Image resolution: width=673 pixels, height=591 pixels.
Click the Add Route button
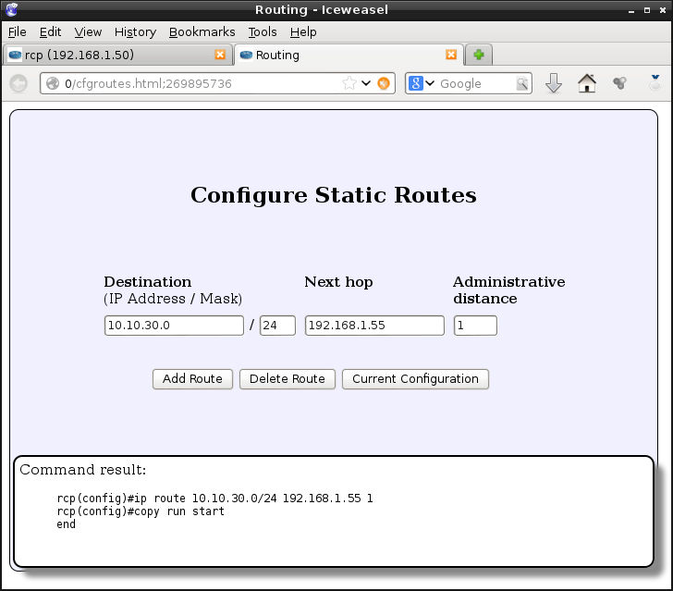[192, 379]
